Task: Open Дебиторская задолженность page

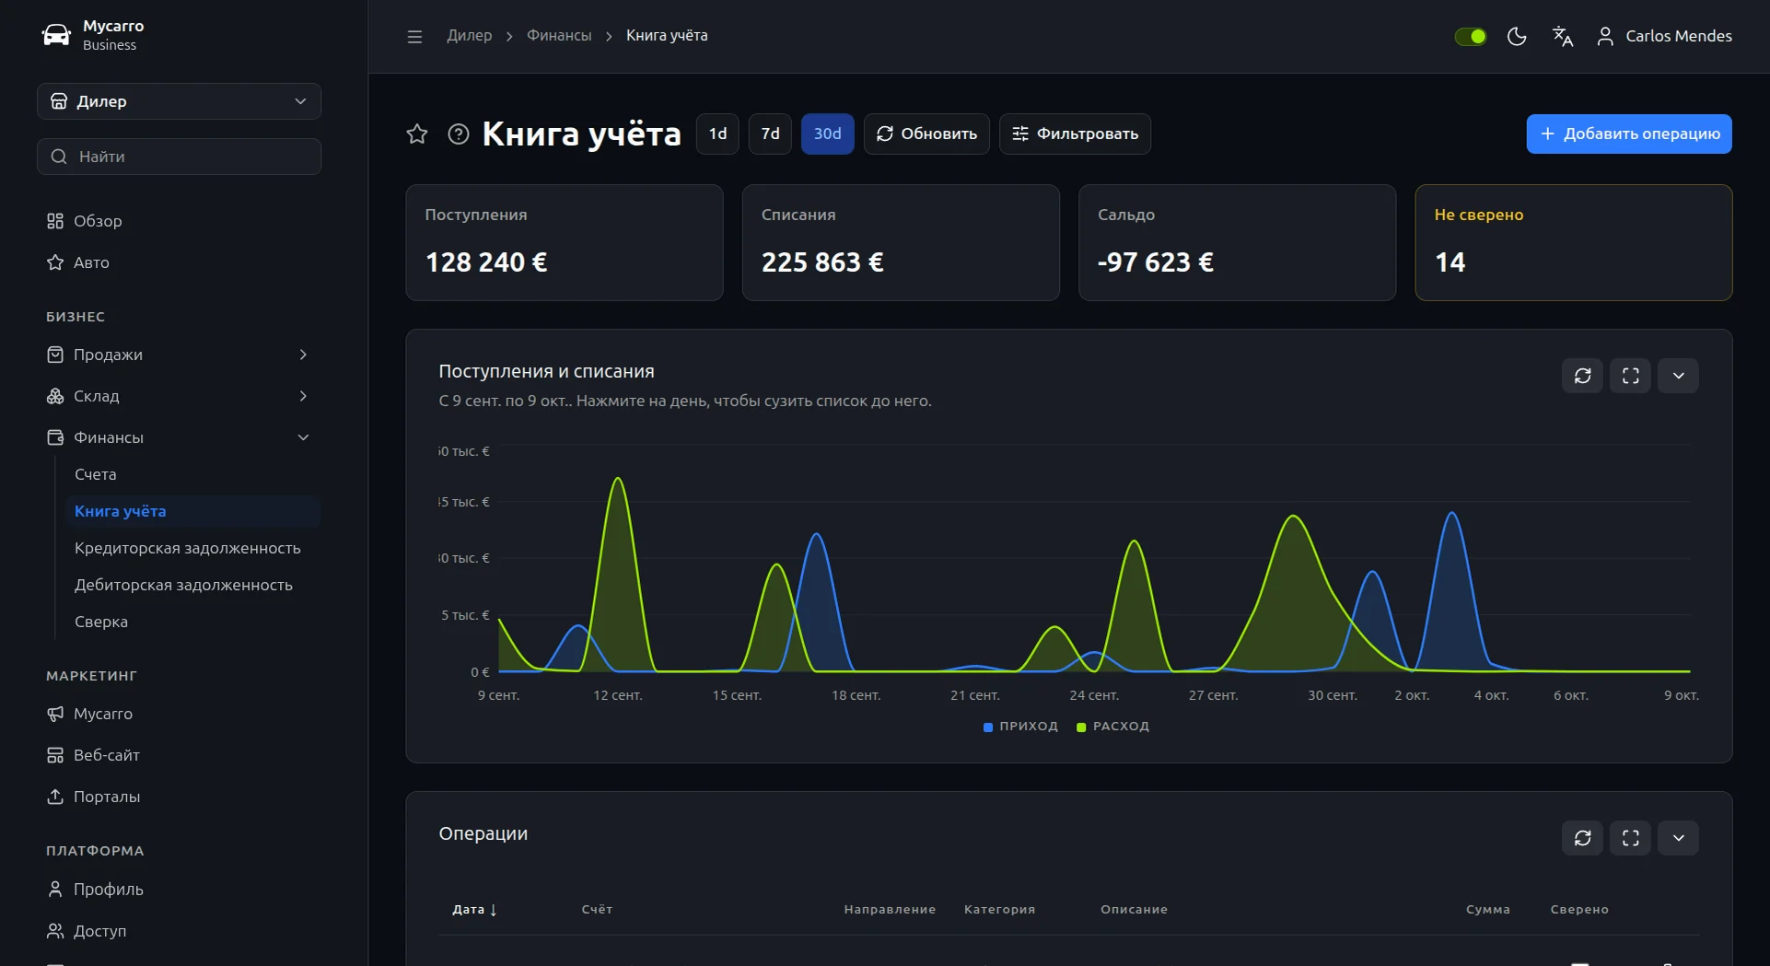Action: point(183,585)
